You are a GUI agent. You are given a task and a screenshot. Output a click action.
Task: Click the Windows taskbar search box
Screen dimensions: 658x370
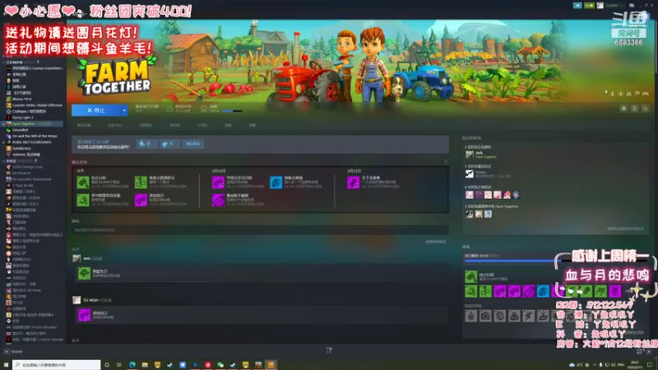click(x=56, y=365)
